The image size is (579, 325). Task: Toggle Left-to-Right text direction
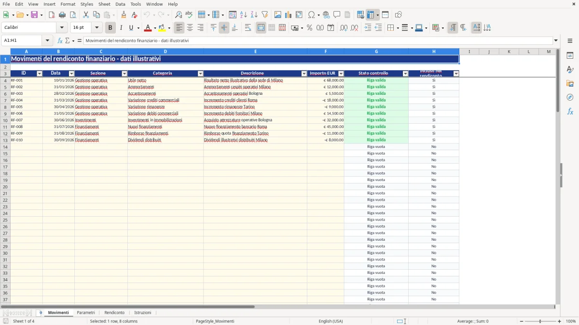tap(453, 28)
